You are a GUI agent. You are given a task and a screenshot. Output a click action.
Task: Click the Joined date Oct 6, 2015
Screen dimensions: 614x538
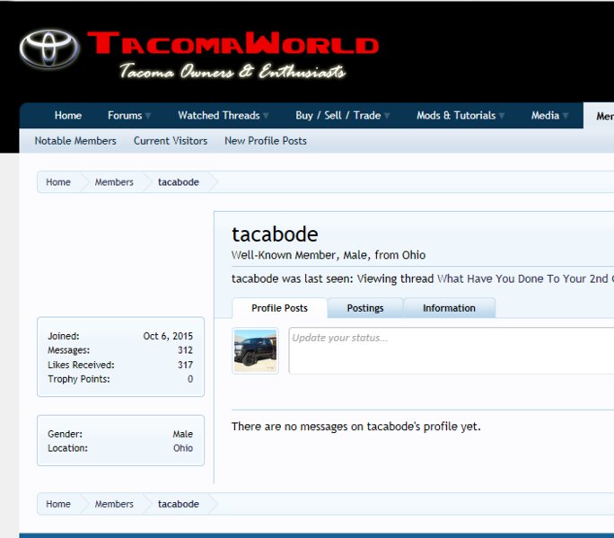pyautogui.click(x=168, y=336)
